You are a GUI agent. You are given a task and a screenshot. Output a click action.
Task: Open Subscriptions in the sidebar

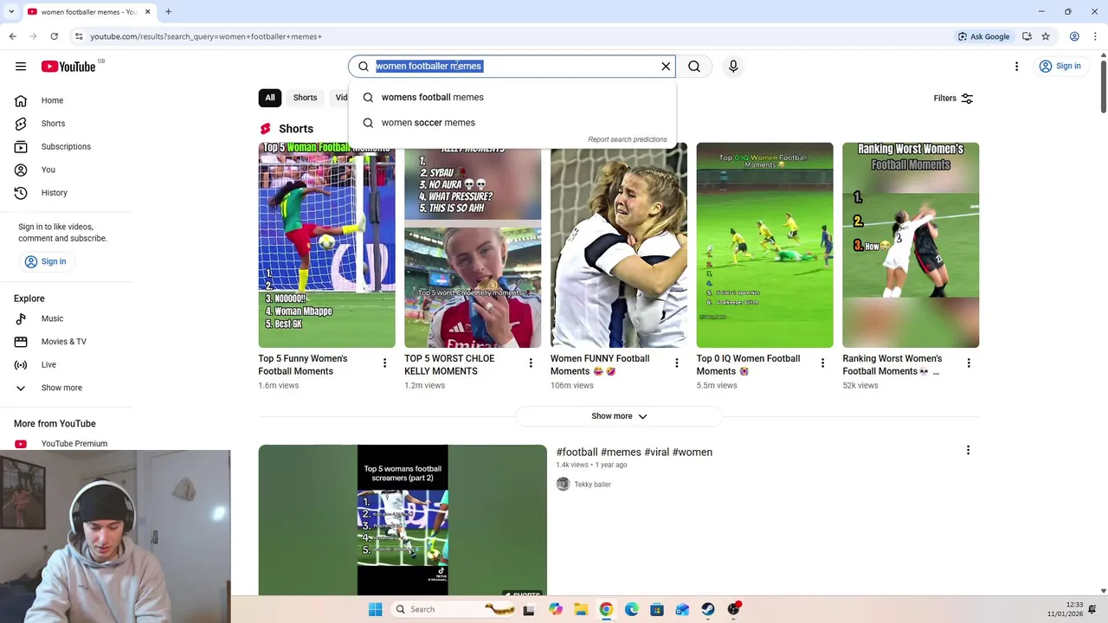[x=66, y=146]
